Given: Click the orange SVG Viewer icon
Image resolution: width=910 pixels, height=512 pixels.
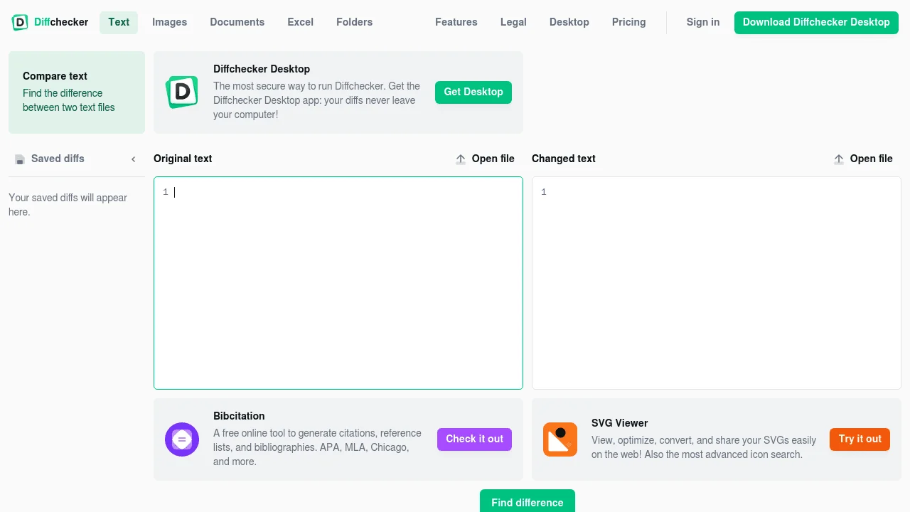Looking at the screenshot, I should [560, 439].
